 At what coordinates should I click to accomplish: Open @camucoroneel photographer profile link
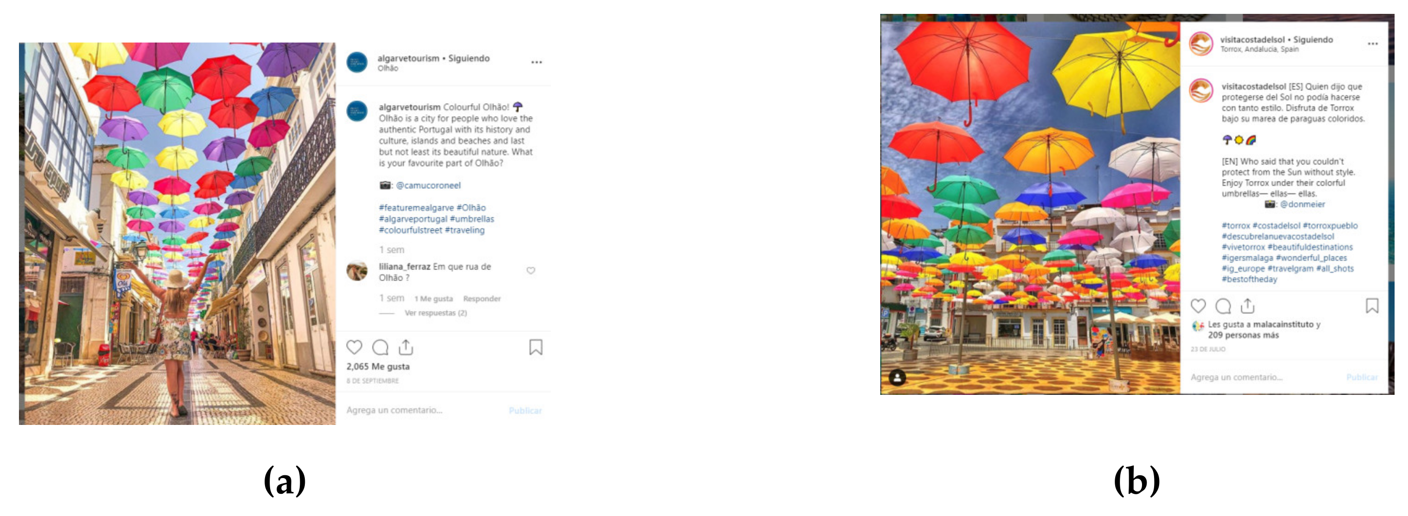click(428, 185)
